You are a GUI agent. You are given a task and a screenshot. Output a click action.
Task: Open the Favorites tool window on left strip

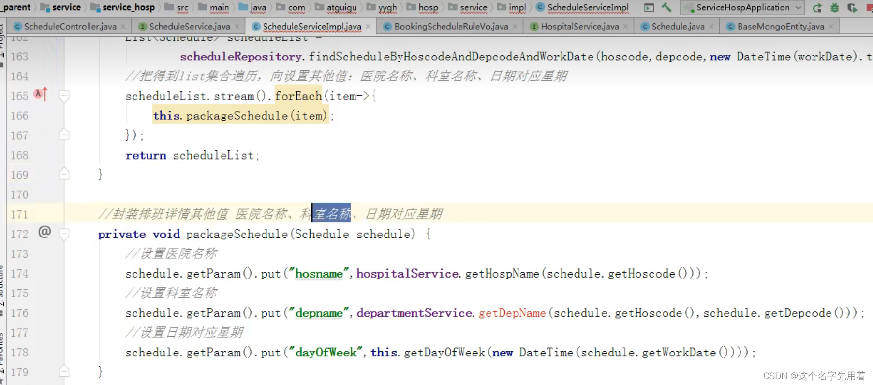click(x=2, y=358)
